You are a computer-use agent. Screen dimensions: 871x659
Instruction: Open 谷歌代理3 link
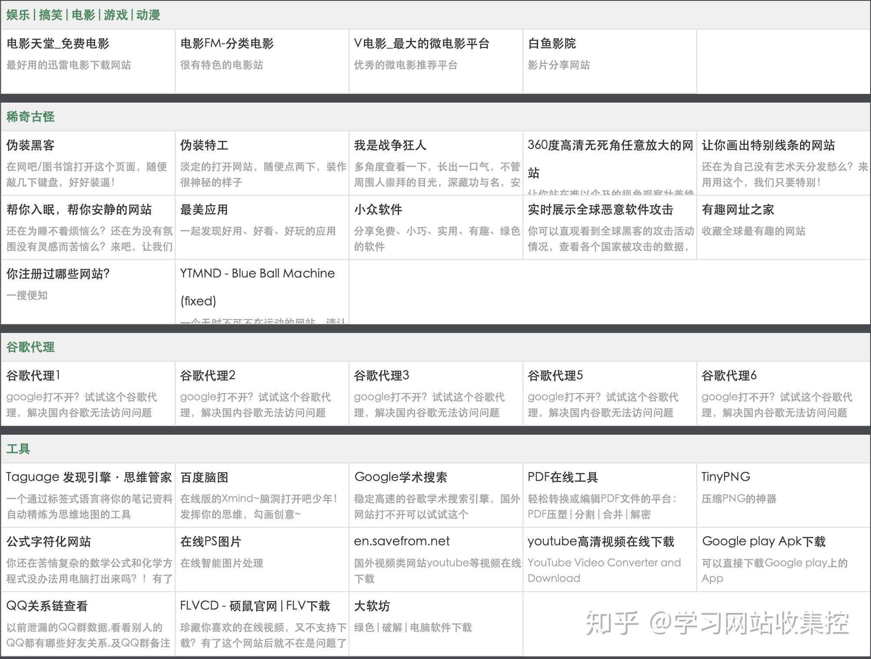(x=382, y=376)
